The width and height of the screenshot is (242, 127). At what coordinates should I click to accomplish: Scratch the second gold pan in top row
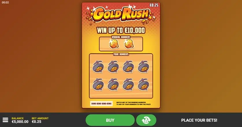click(x=113, y=67)
